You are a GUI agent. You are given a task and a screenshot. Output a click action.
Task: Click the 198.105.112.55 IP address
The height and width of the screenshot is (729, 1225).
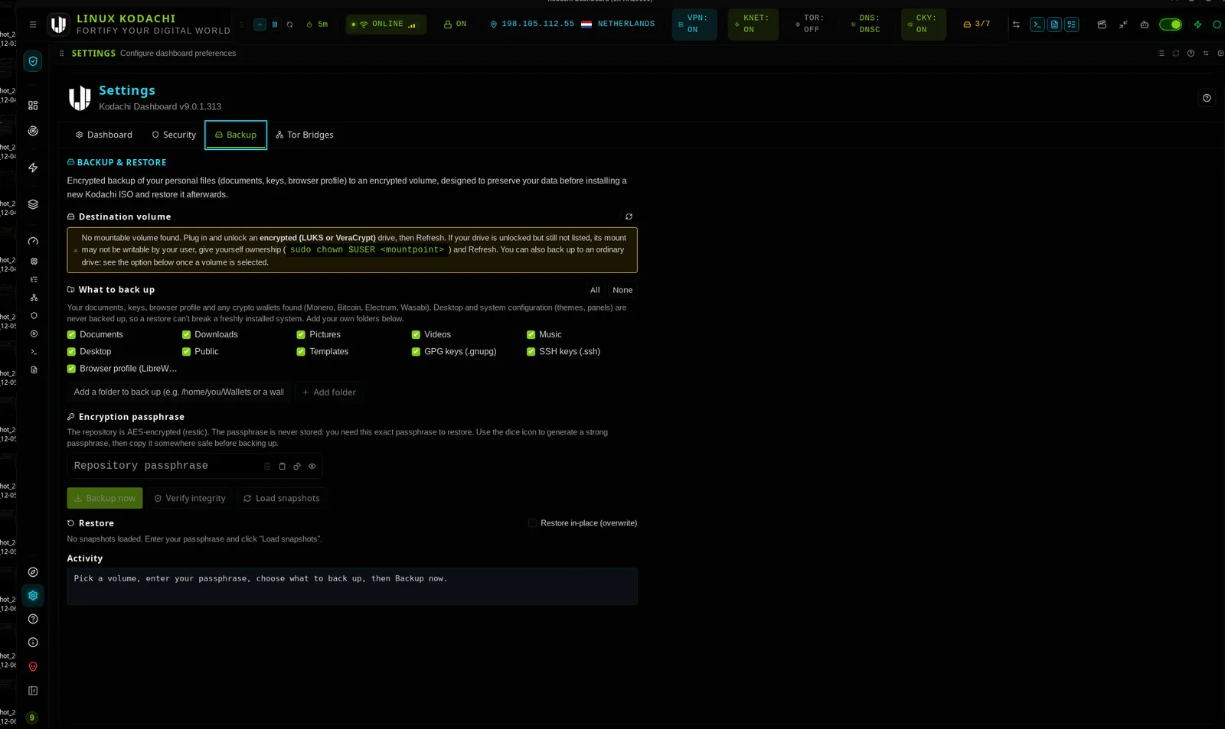[x=537, y=24]
